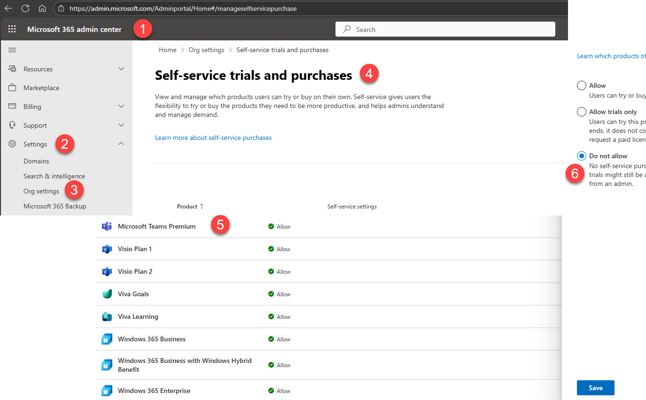Screen dimensions: 646x400
Task: Open Domains under Settings
Action: (36, 161)
